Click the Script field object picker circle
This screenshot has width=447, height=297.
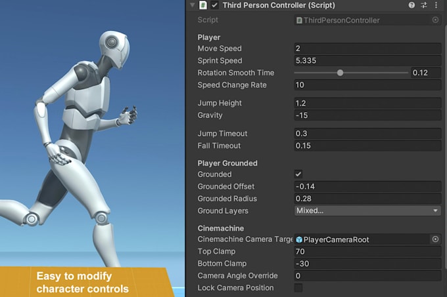point(435,20)
